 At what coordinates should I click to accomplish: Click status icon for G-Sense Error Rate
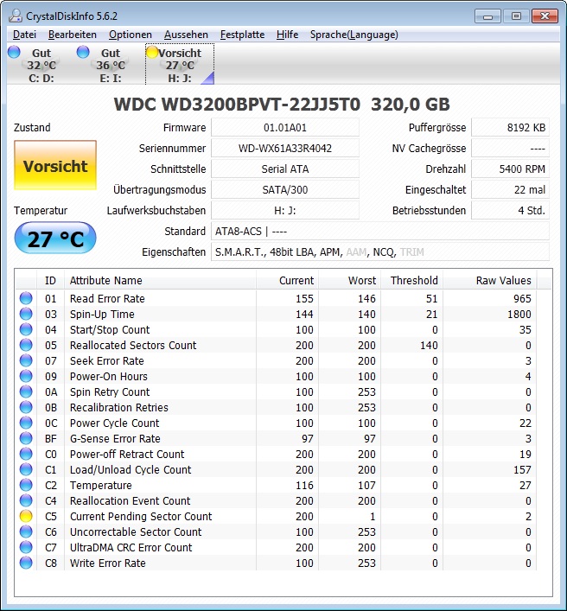point(26,438)
